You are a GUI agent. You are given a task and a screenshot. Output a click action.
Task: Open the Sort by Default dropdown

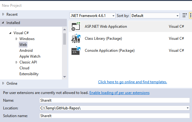tap(155, 16)
